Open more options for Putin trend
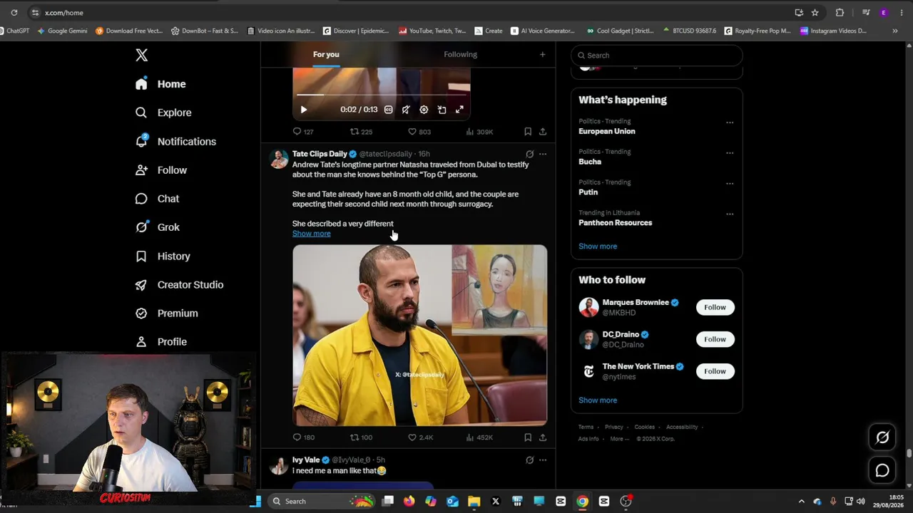 click(730, 184)
